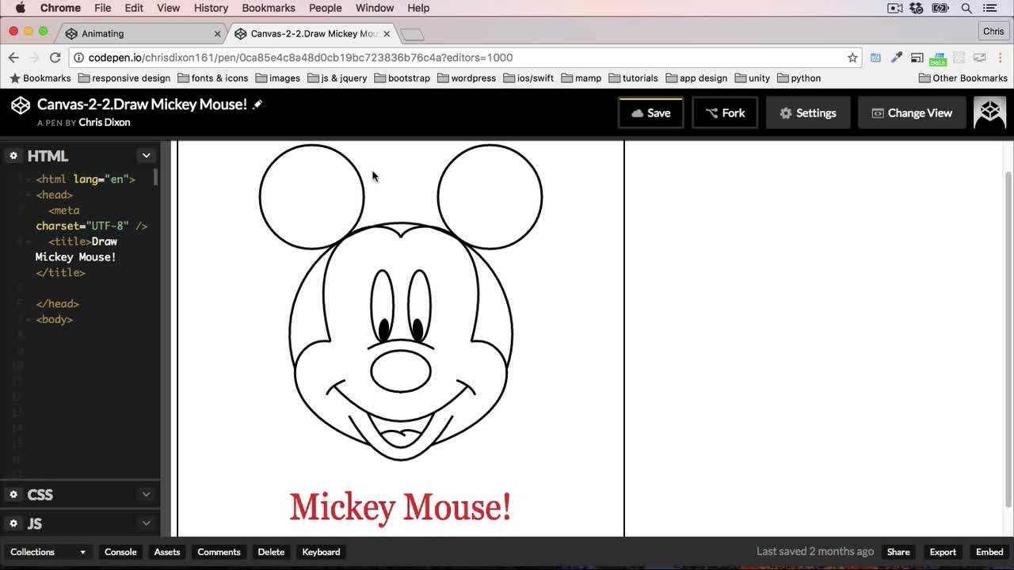Save the pen

pyautogui.click(x=650, y=113)
